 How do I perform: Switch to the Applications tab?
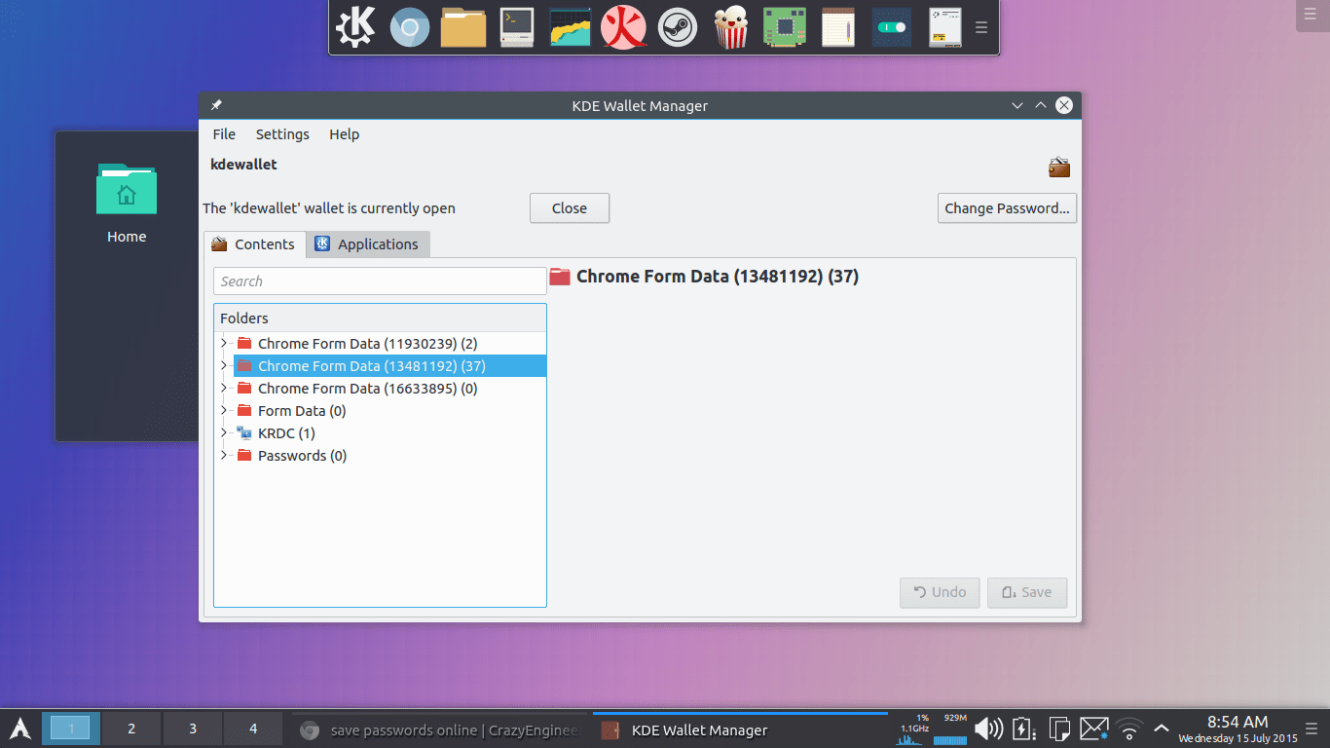[367, 244]
